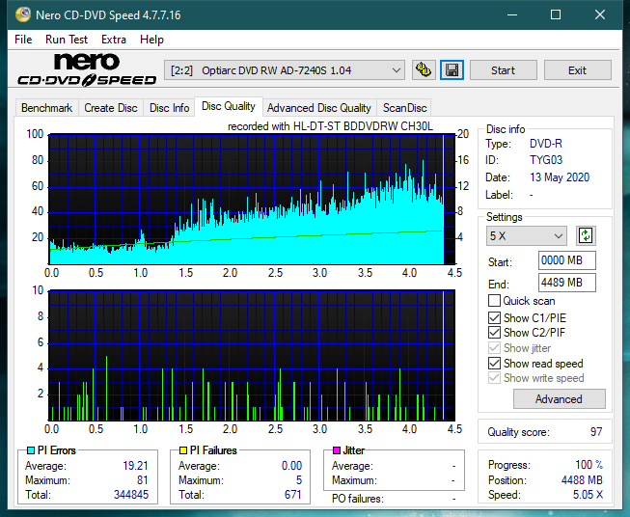630x517 pixels.
Task: Click the PI Errors average 19.21
Action: coord(135,466)
